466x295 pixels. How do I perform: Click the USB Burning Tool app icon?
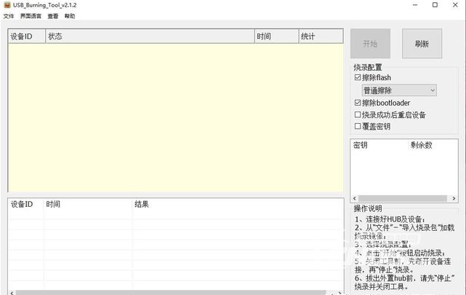click(7, 5)
